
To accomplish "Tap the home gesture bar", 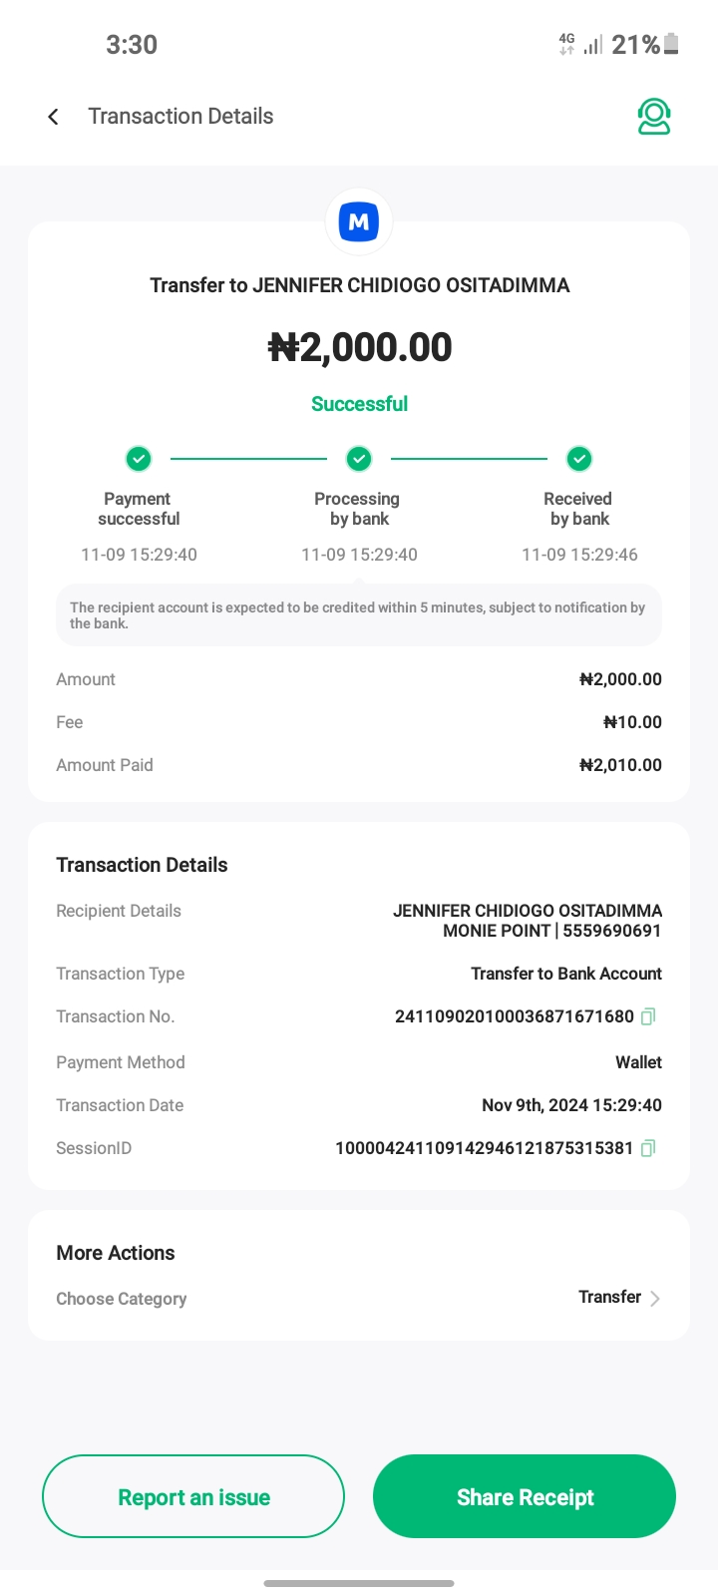I will click(359, 1583).
